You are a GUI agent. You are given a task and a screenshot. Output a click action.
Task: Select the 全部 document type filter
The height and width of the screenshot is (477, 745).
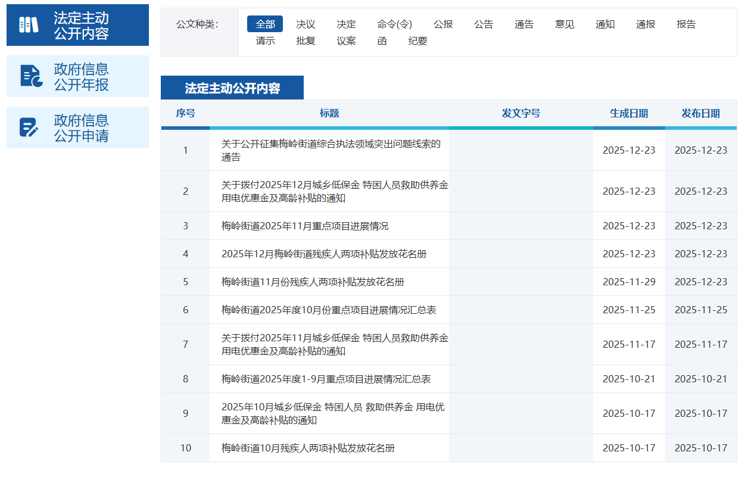pos(265,24)
